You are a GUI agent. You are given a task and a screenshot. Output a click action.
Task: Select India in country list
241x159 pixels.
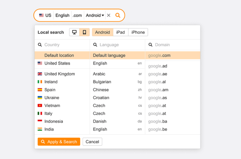tap(62, 129)
